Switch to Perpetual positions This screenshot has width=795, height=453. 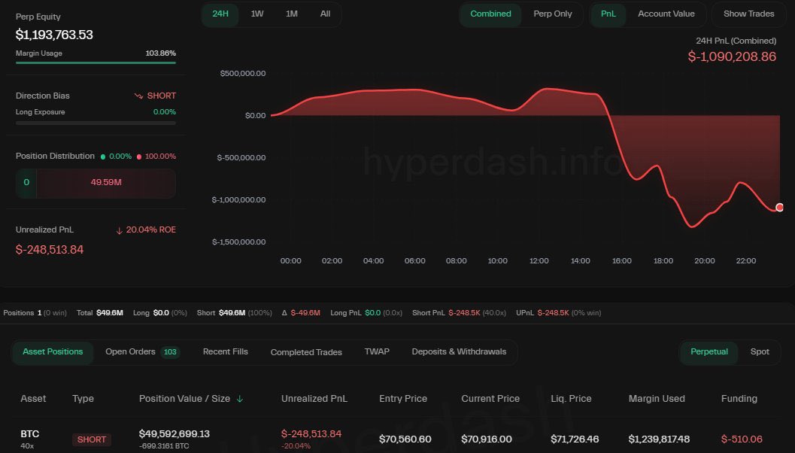tap(709, 351)
